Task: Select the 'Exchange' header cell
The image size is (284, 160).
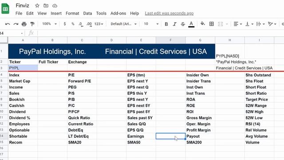Action: 82,62
